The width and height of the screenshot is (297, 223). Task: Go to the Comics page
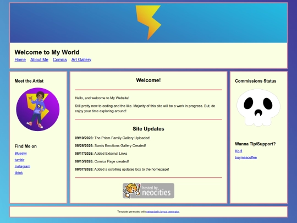point(59,59)
